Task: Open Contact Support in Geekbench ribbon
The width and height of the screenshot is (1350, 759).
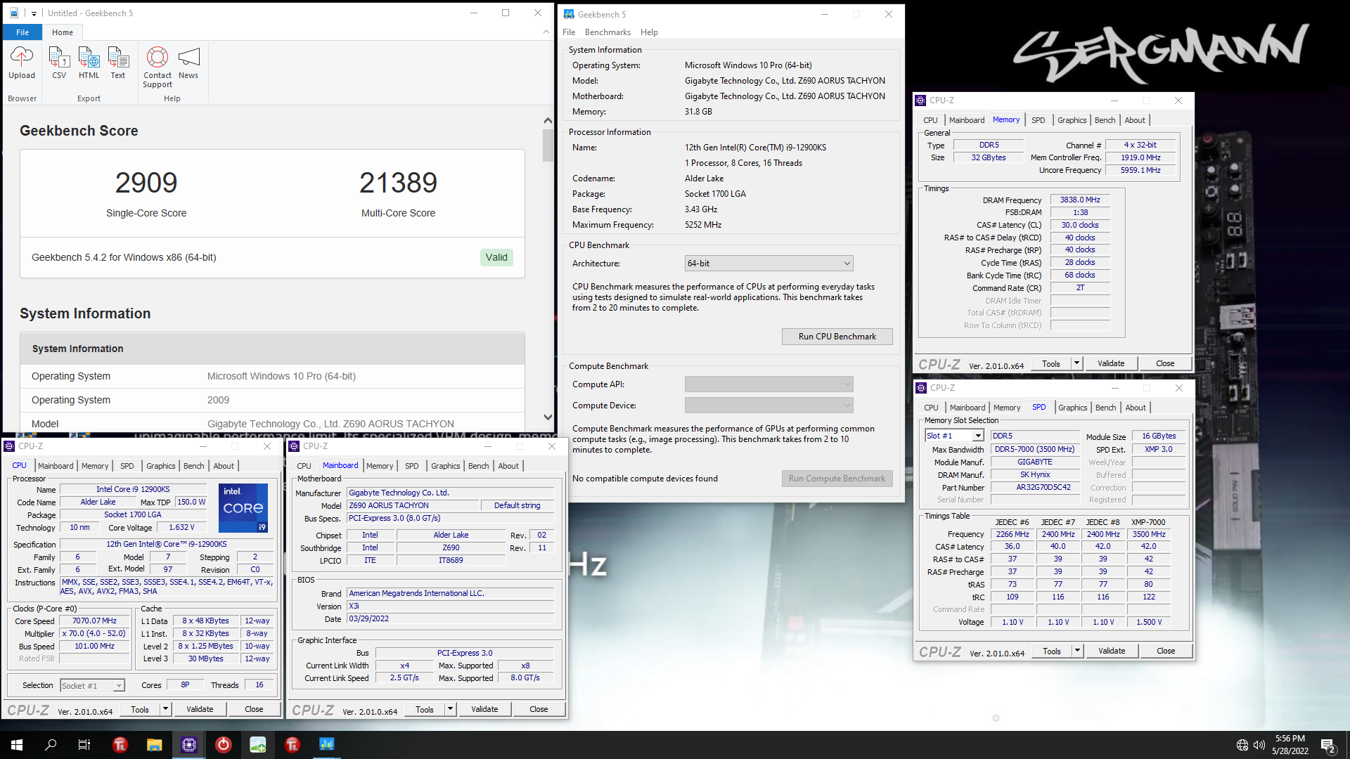Action: 157,67
